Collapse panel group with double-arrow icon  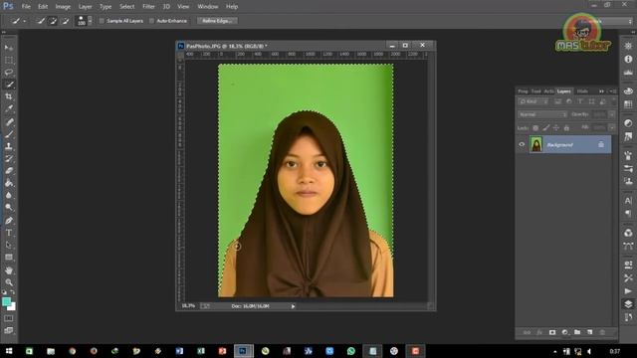pyautogui.click(x=601, y=91)
